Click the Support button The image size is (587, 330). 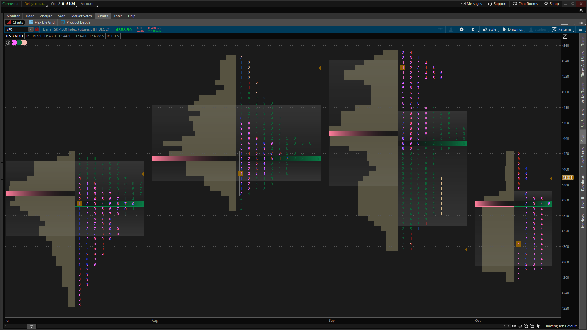[497, 4]
